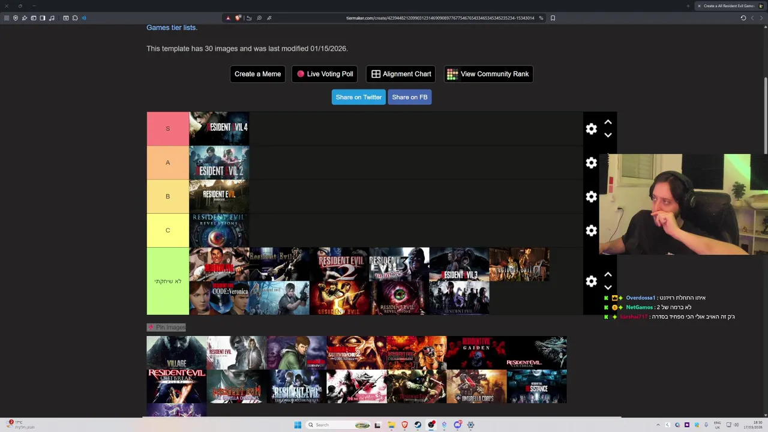The height and width of the screenshot is (432, 768).
Task: Open settings gear for the green bottom tier
Action: tap(591, 281)
